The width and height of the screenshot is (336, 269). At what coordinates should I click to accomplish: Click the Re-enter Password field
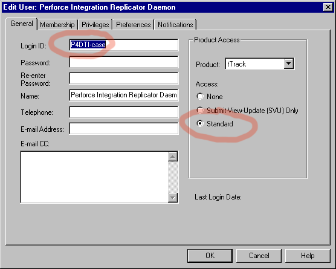(x=124, y=78)
